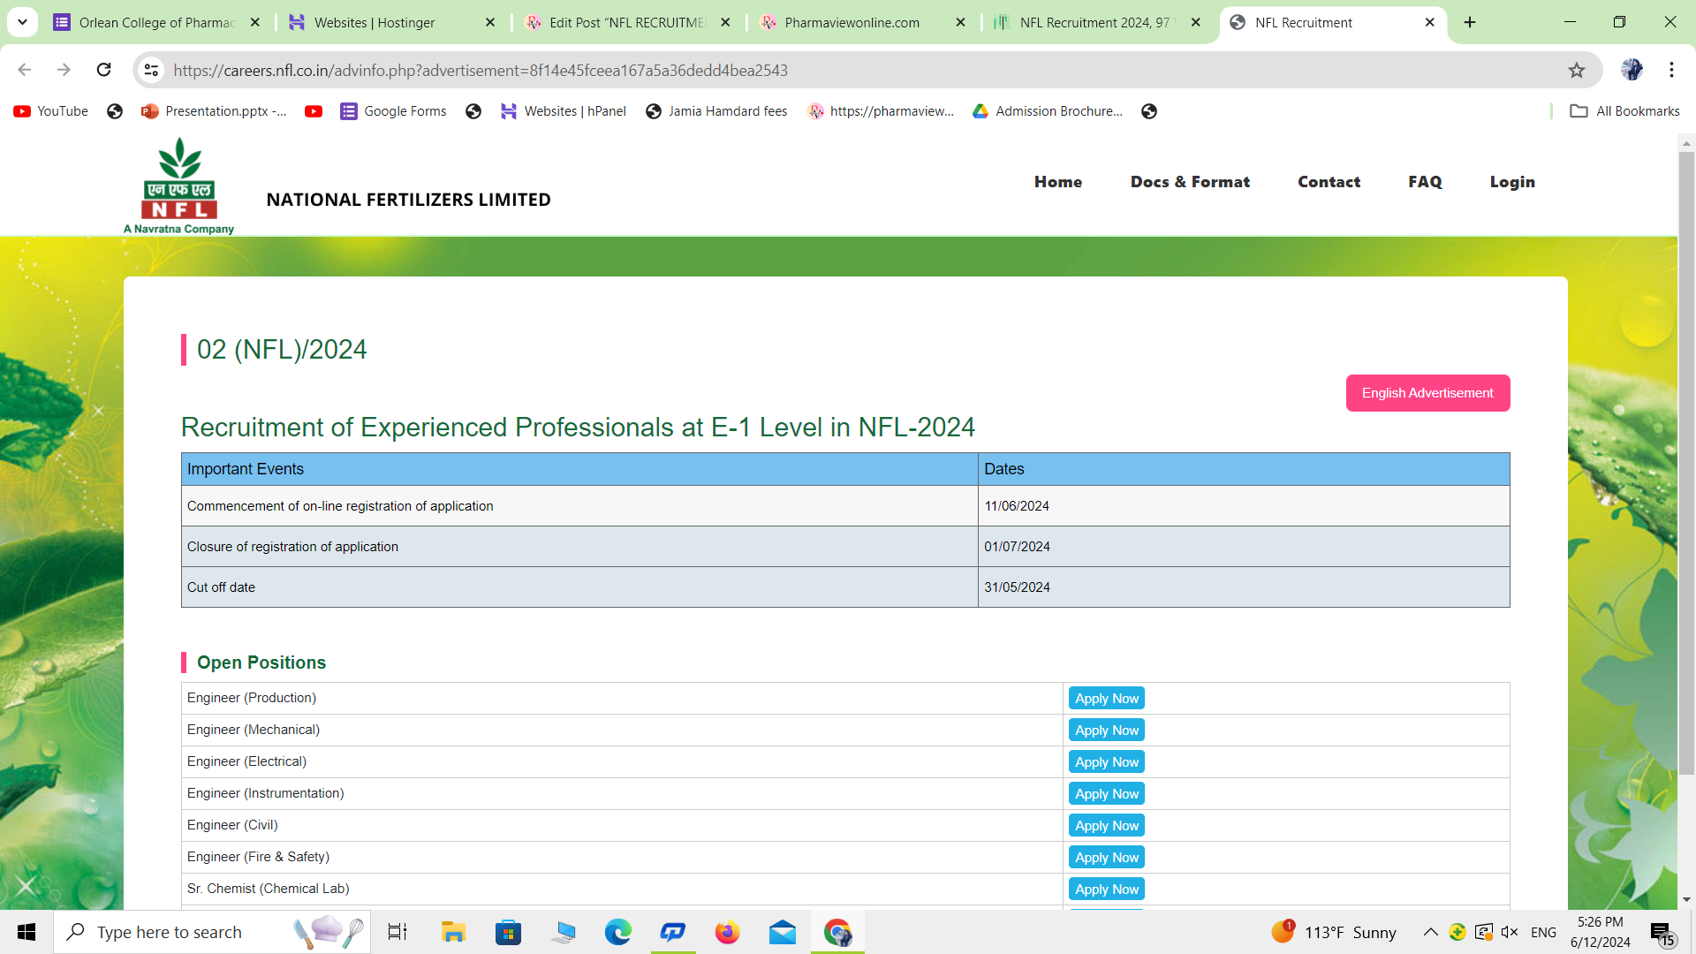Click the taskbar search box

coord(212,932)
